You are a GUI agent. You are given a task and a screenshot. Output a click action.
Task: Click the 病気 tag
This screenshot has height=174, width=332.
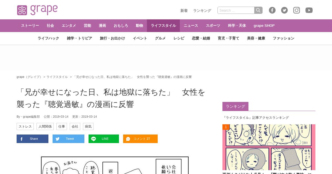click(88, 126)
